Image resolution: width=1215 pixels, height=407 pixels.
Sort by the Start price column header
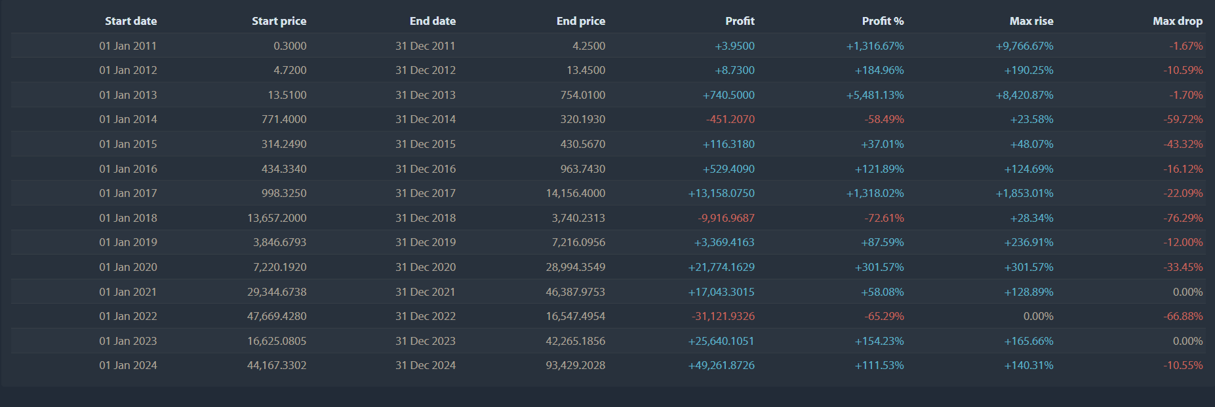click(279, 21)
